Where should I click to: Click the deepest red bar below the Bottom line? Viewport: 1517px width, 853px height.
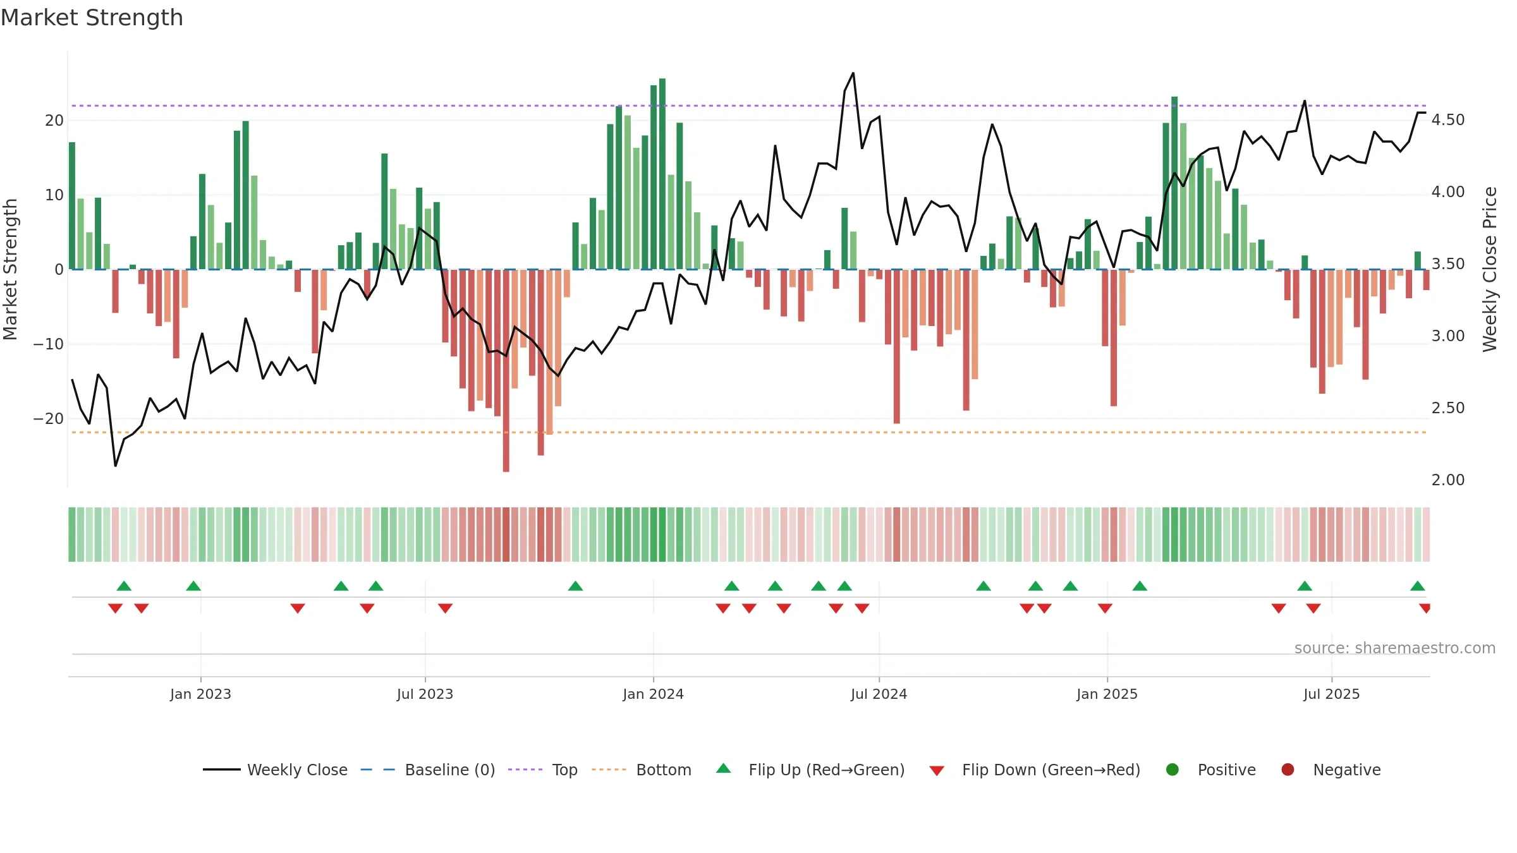(506, 370)
